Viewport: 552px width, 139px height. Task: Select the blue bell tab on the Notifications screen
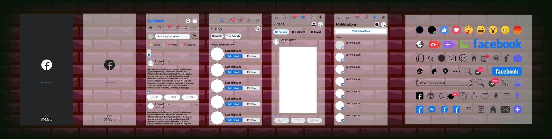point(374,17)
